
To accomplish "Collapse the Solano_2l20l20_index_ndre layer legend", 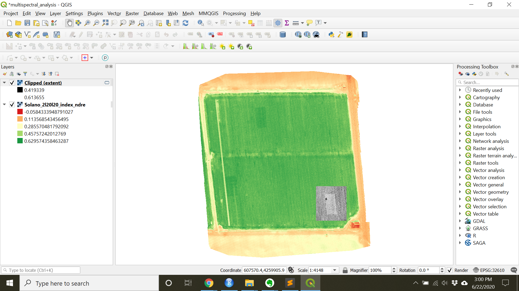I will (4, 105).
